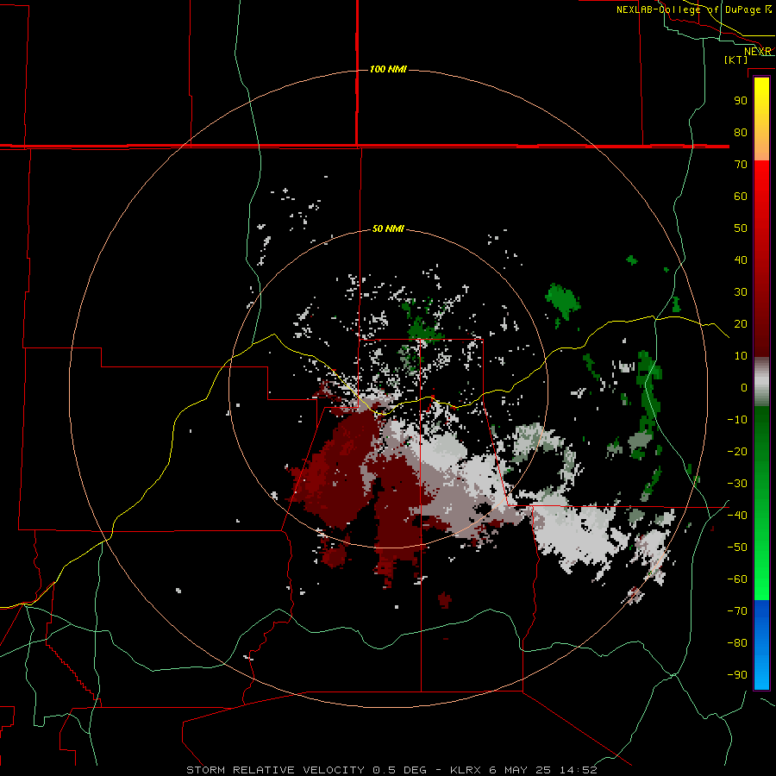The image size is (776, 776).
Task: Click the STORM RELATIVE VELOCITY title text
Action: point(276,770)
